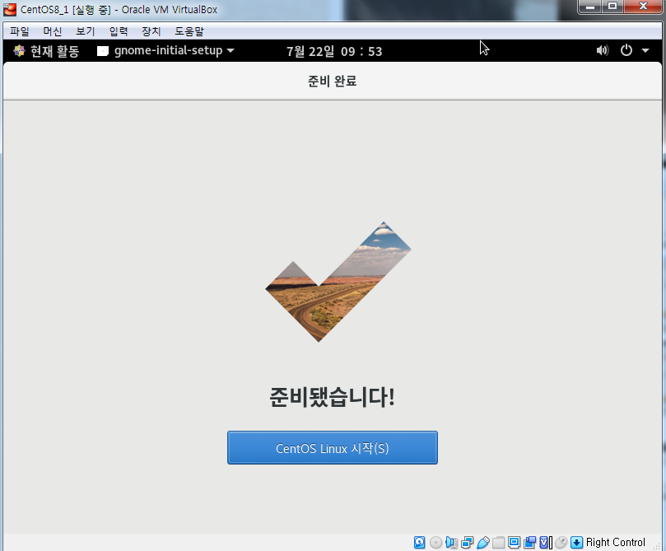This screenshot has width=666, height=551.
Task: Open the 입력 menu
Action: (x=118, y=31)
